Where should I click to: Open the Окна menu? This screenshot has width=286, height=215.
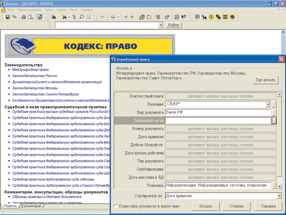pyautogui.click(x=73, y=10)
